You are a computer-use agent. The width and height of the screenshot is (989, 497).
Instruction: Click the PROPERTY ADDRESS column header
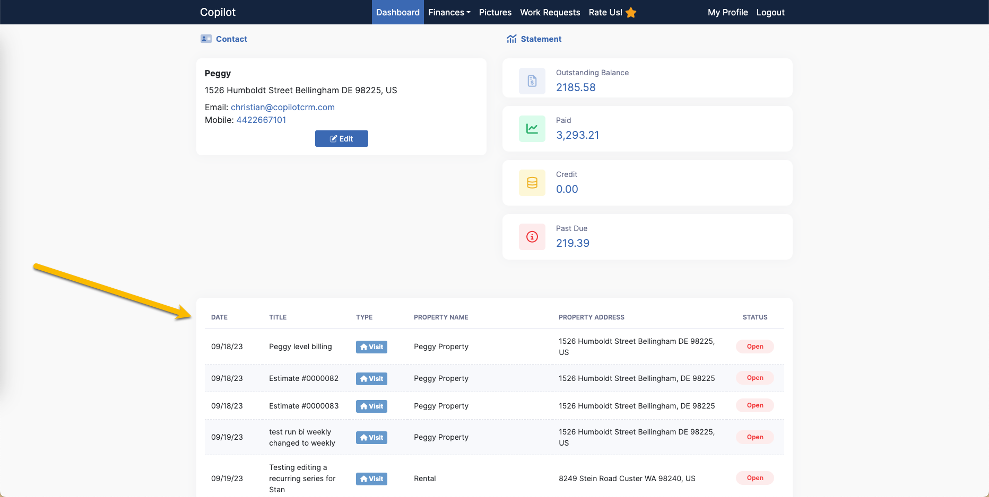[x=592, y=317]
